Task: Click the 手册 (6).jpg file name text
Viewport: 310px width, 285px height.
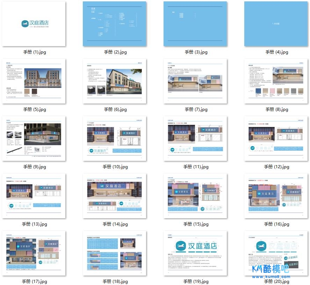Action: tap(115, 109)
